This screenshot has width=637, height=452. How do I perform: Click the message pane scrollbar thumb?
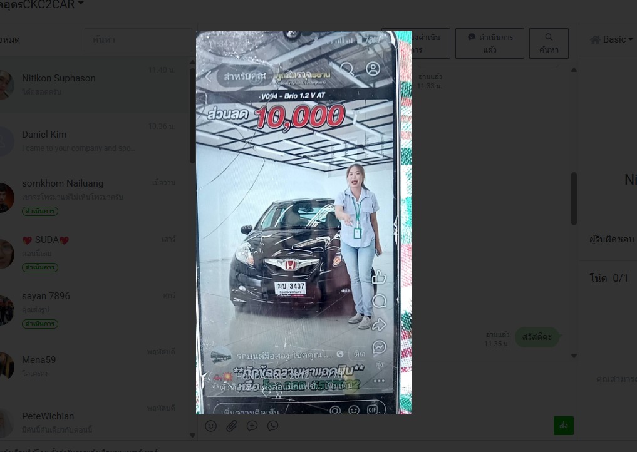574,198
